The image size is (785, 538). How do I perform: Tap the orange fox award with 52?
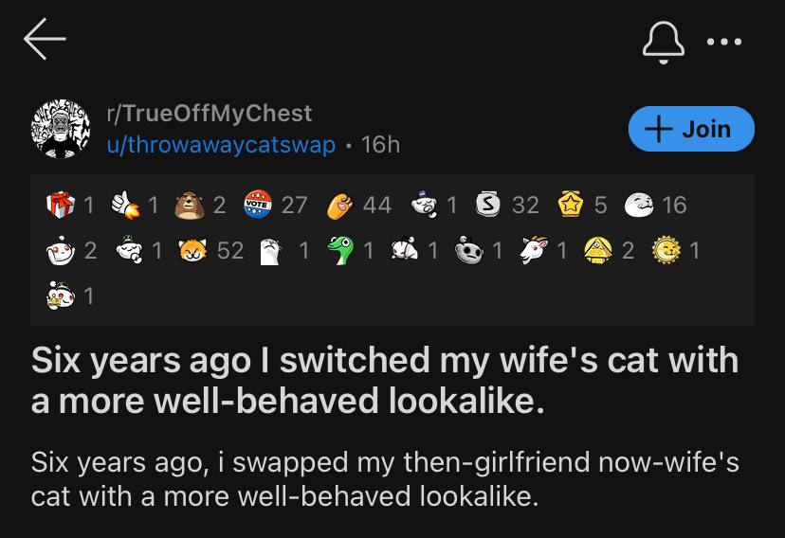(194, 250)
